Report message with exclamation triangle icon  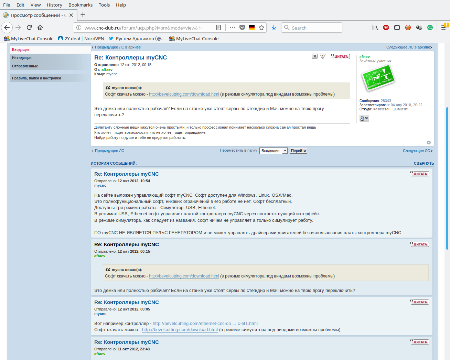(323, 56)
